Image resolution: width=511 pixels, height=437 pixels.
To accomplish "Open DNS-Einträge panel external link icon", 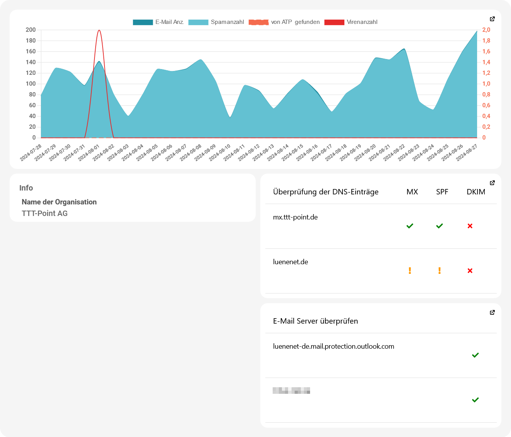I will pos(492,183).
